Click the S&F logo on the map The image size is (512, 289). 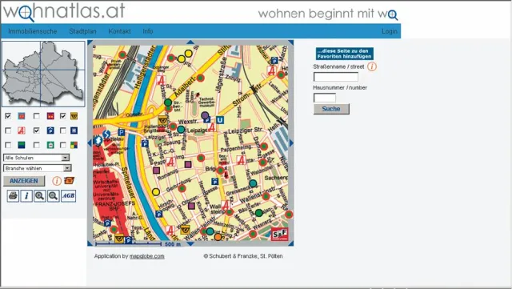279,234
